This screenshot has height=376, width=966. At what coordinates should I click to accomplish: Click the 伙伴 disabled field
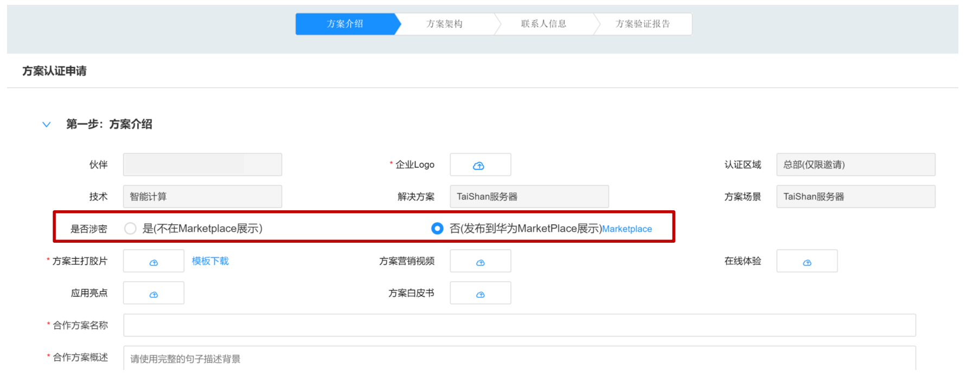202,165
